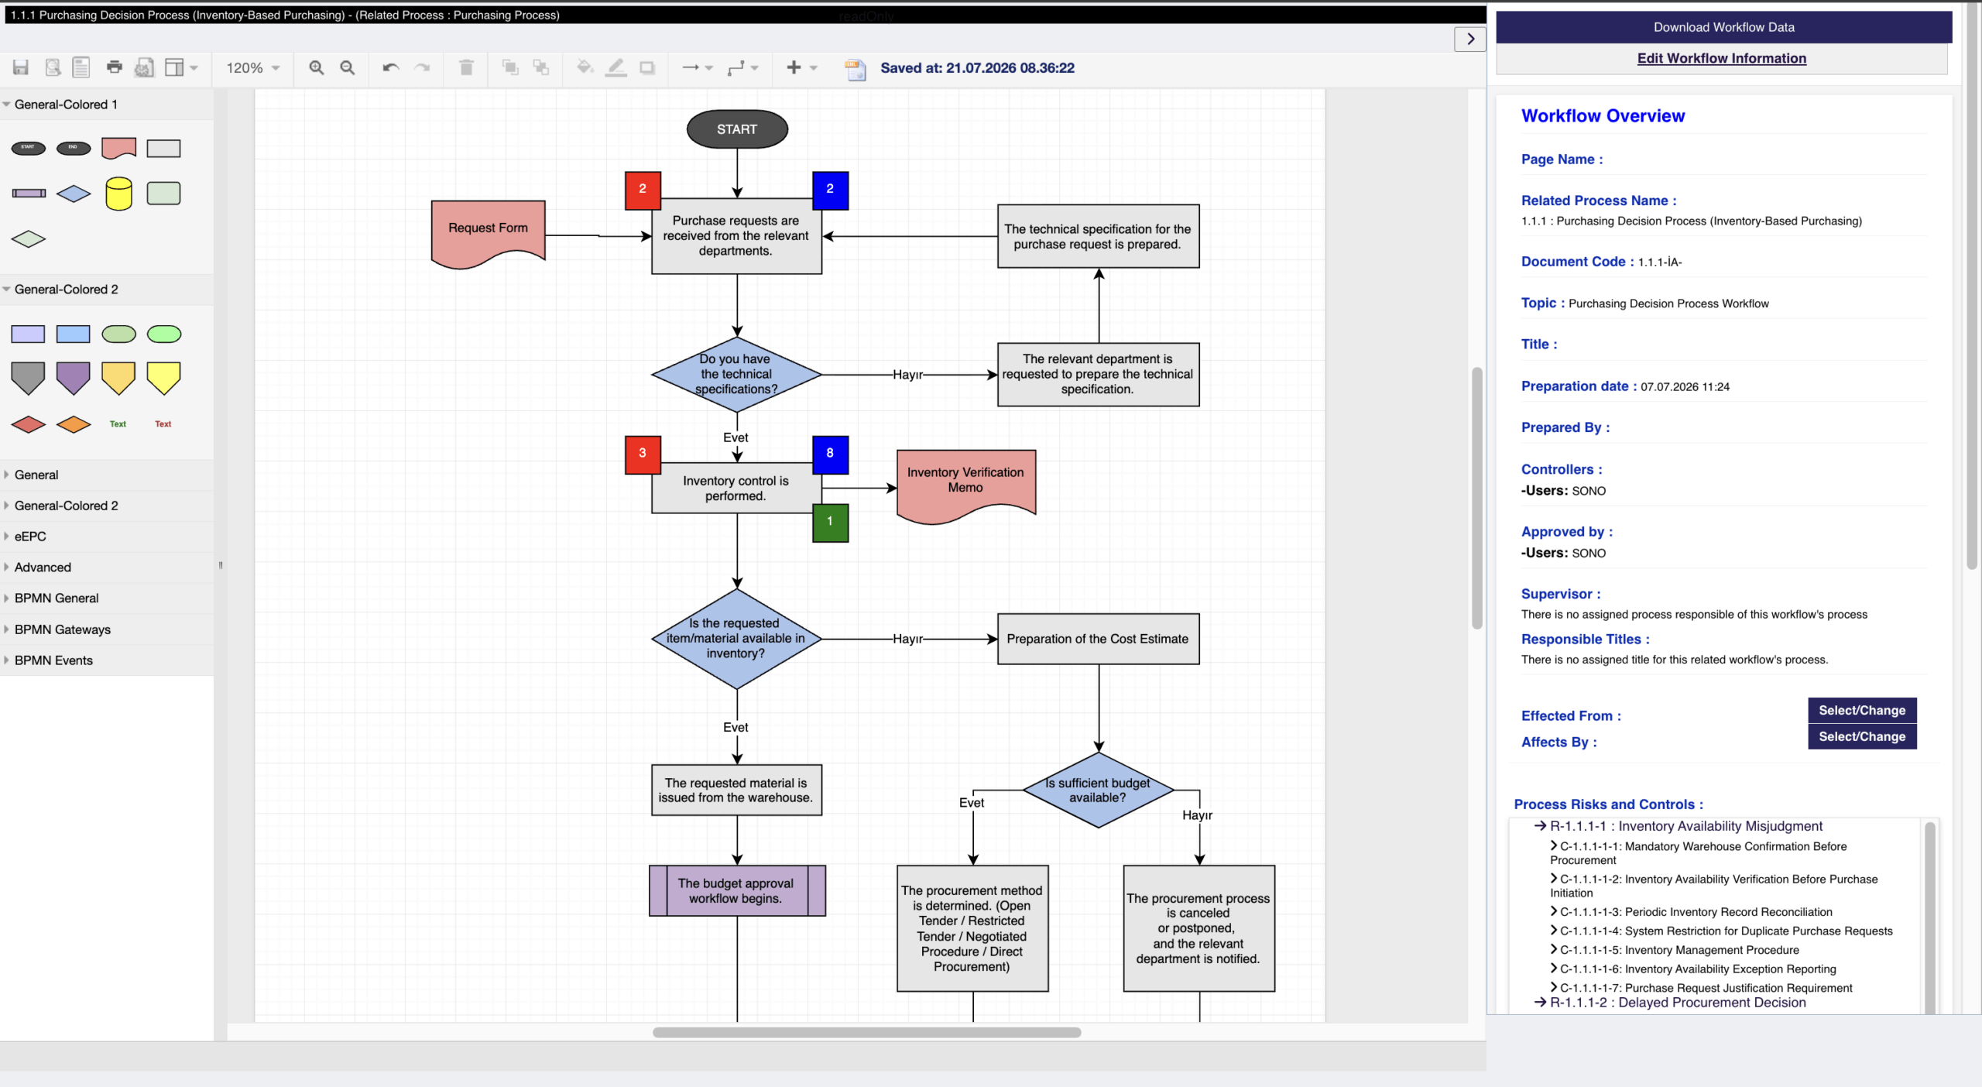
Task: Select the gray pentagon off-page shape
Action: pyautogui.click(x=29, y=379)
